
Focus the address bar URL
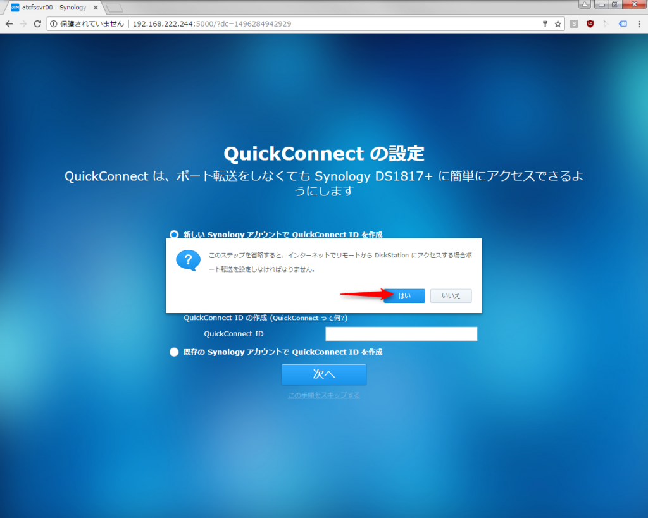pyautogui.click(x=211, y=24)
